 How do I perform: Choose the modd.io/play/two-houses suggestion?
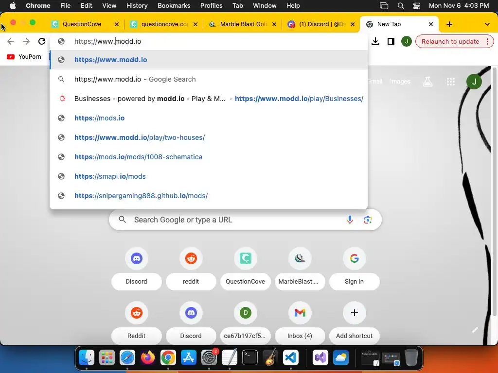point(209,137)
